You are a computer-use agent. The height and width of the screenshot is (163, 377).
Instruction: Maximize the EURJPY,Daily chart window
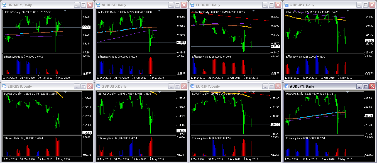point(271,87)
